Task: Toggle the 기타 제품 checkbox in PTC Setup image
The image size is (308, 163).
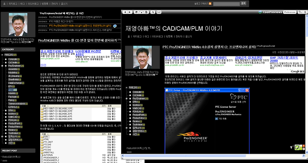Action: pyautogui.click(x=216, y=119)
